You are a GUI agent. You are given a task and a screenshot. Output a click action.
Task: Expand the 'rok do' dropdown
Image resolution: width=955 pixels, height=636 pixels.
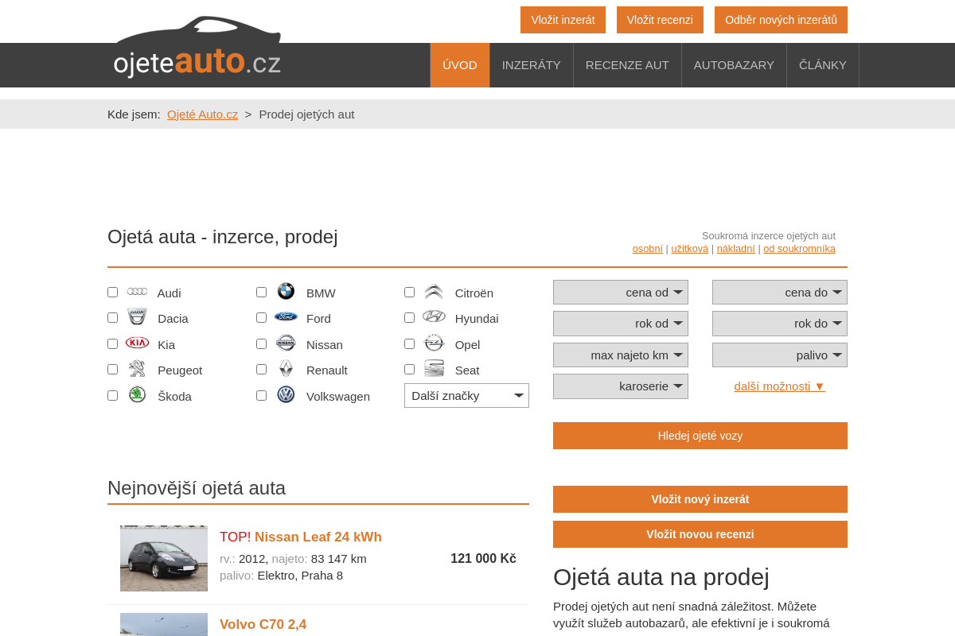click(780, 323)
